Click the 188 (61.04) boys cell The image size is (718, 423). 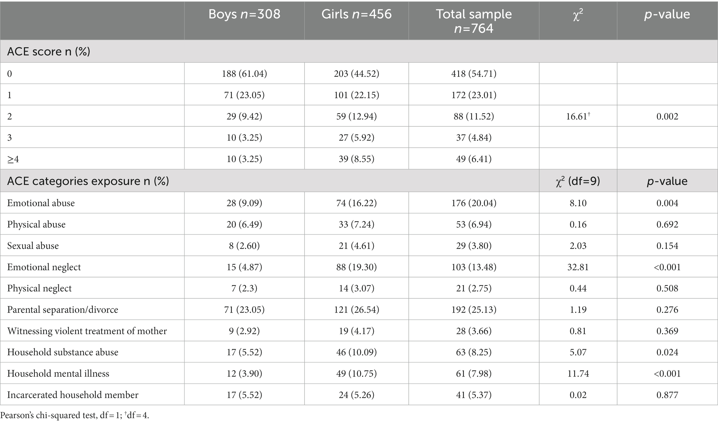tap(244, 73)
